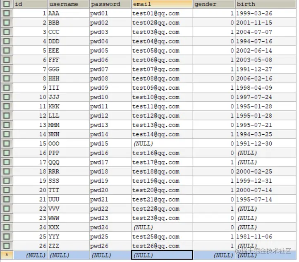Select email cell test05@qq.com

[x=162, y=50]
